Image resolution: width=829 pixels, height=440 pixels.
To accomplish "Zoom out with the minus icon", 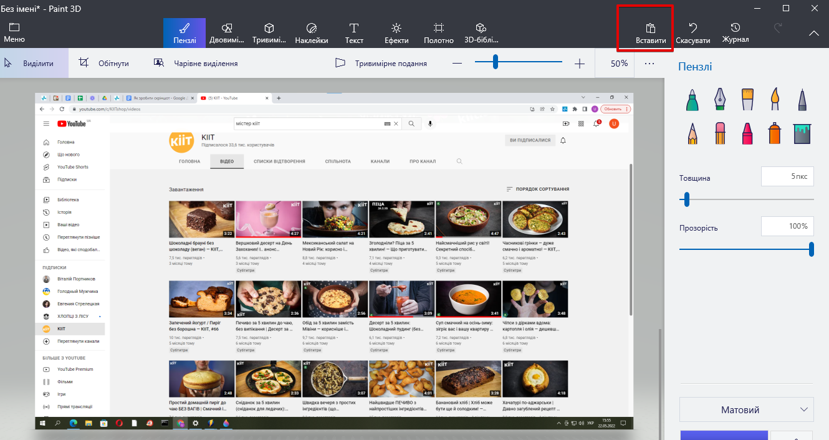I will click(x=458, y=64).
